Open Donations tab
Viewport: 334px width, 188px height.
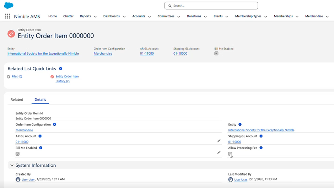pos(194,16)
